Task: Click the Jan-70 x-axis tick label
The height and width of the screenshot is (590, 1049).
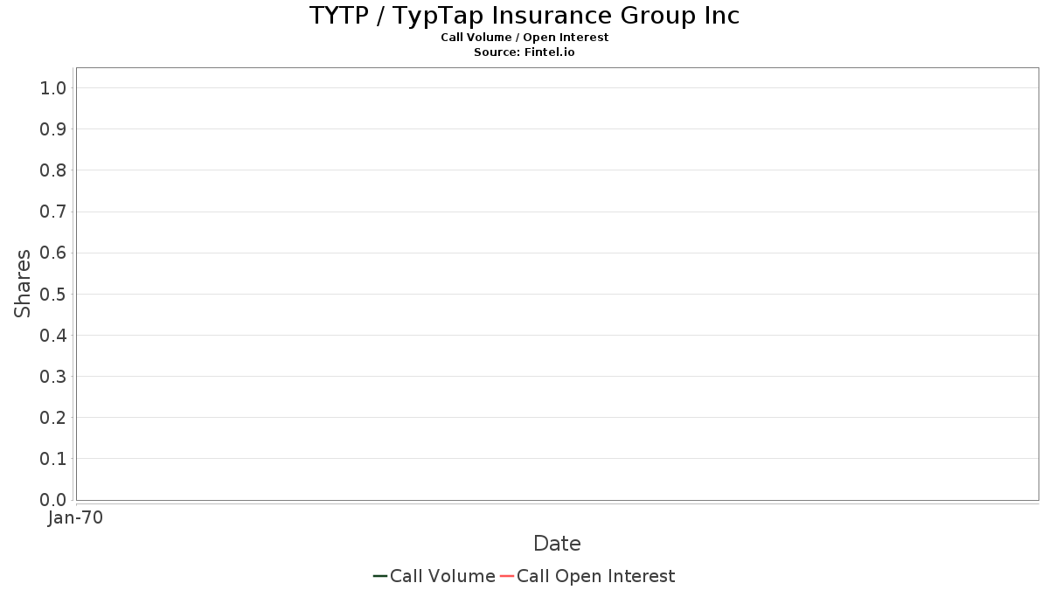Action: (x=76, y=518)
